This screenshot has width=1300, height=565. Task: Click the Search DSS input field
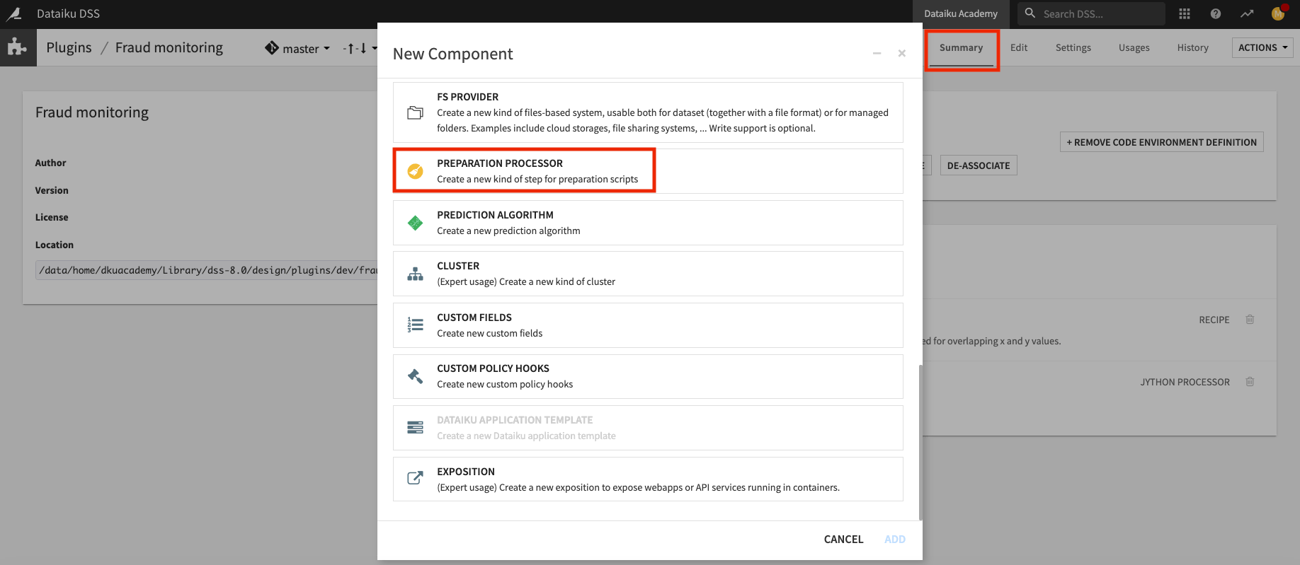(1091, 13)
